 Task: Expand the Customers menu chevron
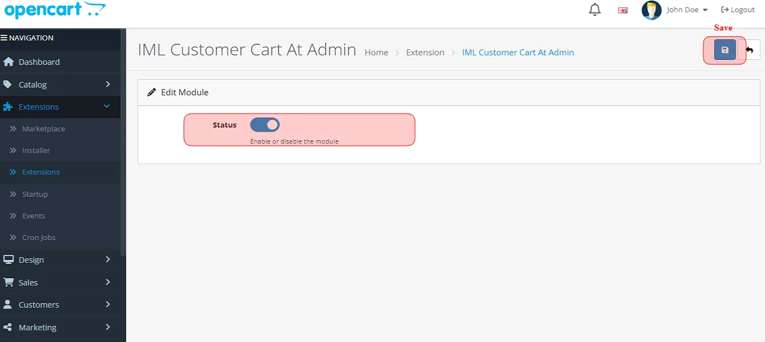point(108,304)
